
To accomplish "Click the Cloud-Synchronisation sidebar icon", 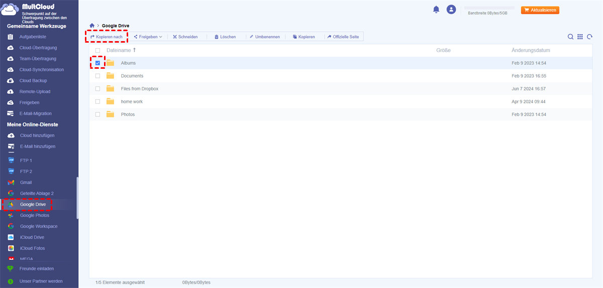I will tap(10, 70).
